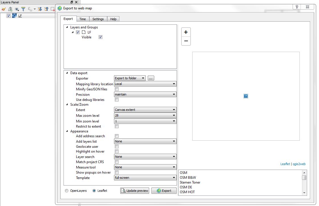Open the Time tab
Image resolution: width=319 pixels, height=206 pixels.
tap(83, 19)
